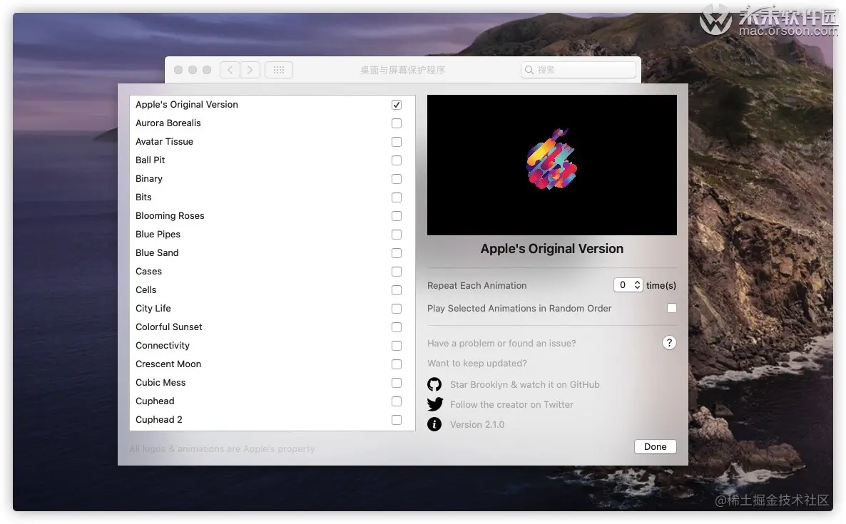Select Colorful Sunset in the list
Screen dimensions: 846x524
click(272, 327)
